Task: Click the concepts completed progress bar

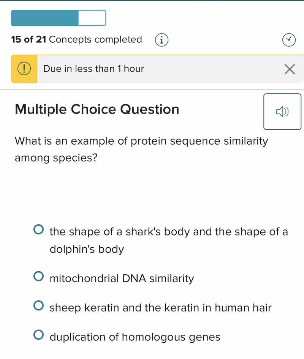Action: (x=58, y=18)
